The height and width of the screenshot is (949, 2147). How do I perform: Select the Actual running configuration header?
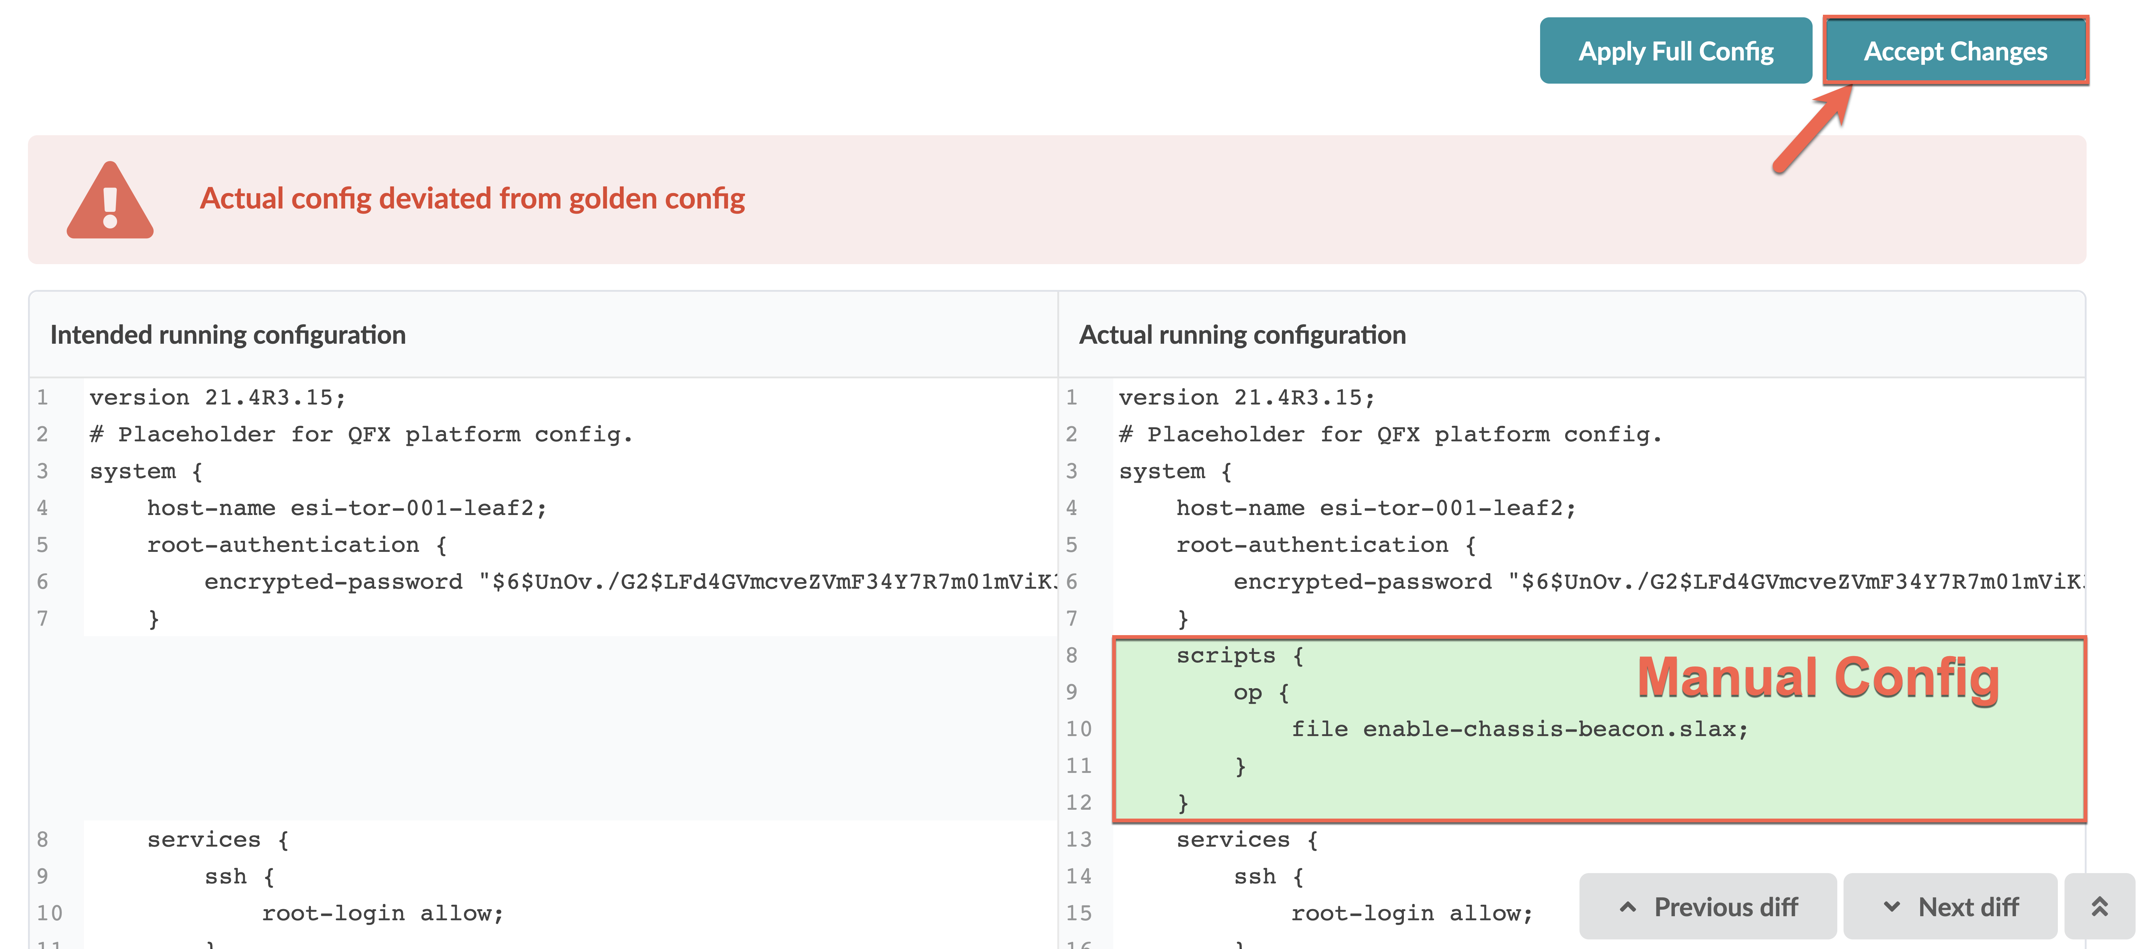(1242, 335)
